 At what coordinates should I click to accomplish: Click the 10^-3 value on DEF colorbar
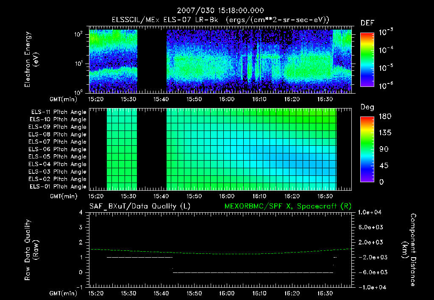pos(386,32)
